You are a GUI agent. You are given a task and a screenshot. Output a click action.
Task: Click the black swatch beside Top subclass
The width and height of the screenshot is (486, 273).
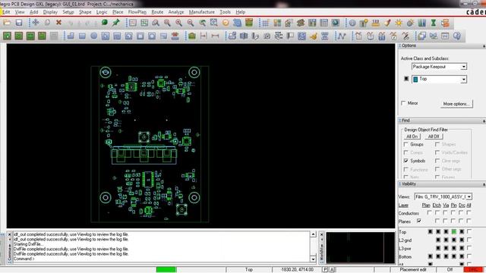[x=406, y=79]
